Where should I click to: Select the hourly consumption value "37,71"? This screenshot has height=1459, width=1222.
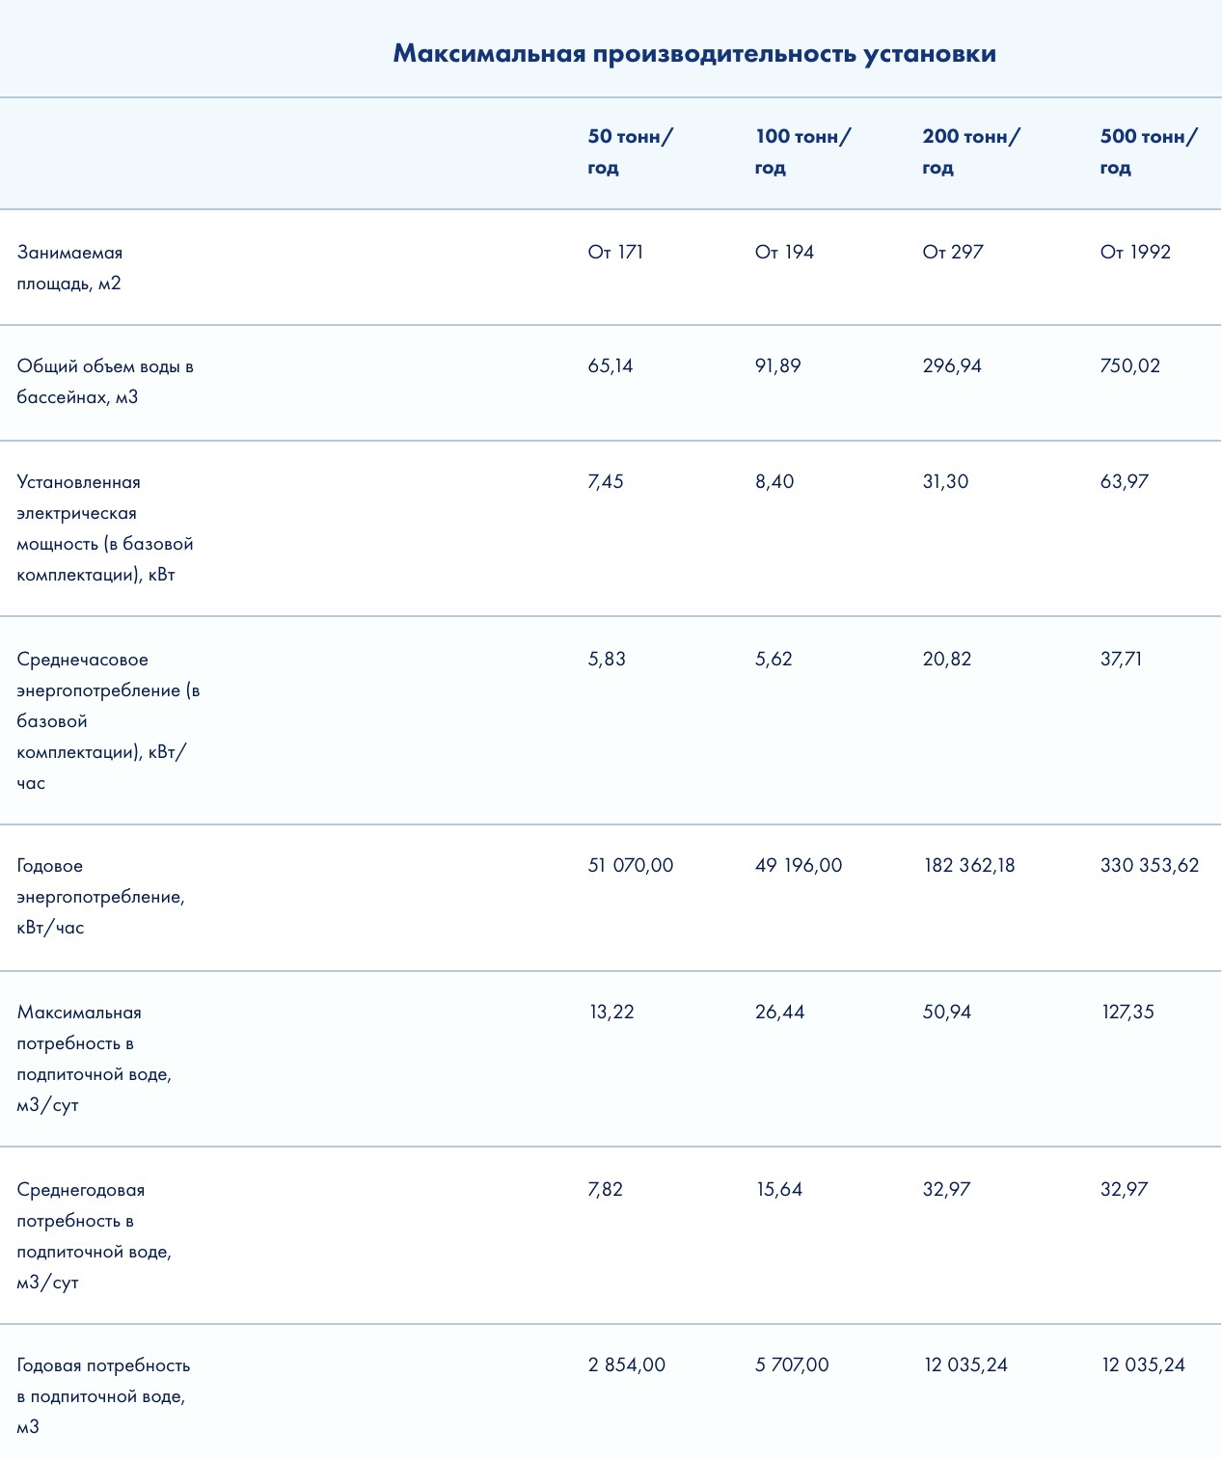pos(1121,660)
